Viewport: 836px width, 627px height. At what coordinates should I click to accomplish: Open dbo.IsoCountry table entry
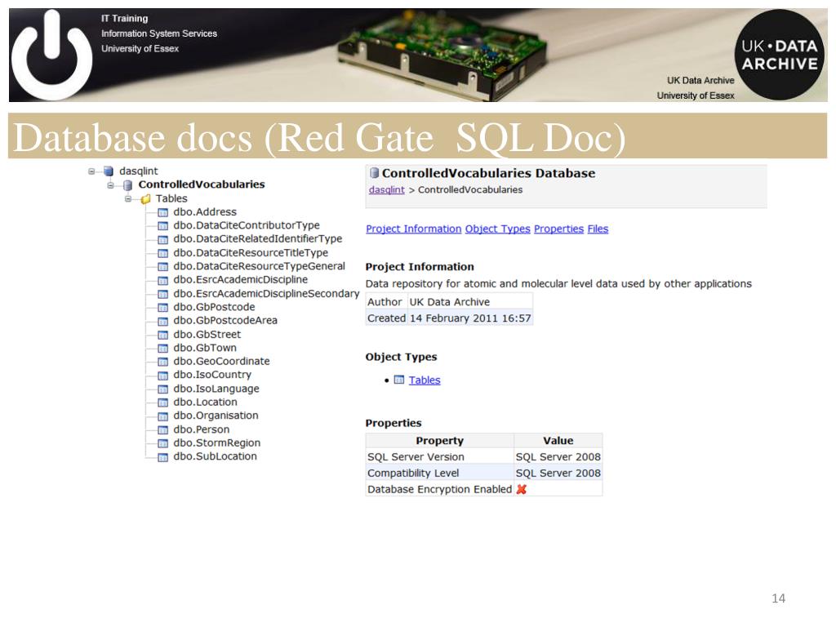pyautogui.click(x=212, y=375)
